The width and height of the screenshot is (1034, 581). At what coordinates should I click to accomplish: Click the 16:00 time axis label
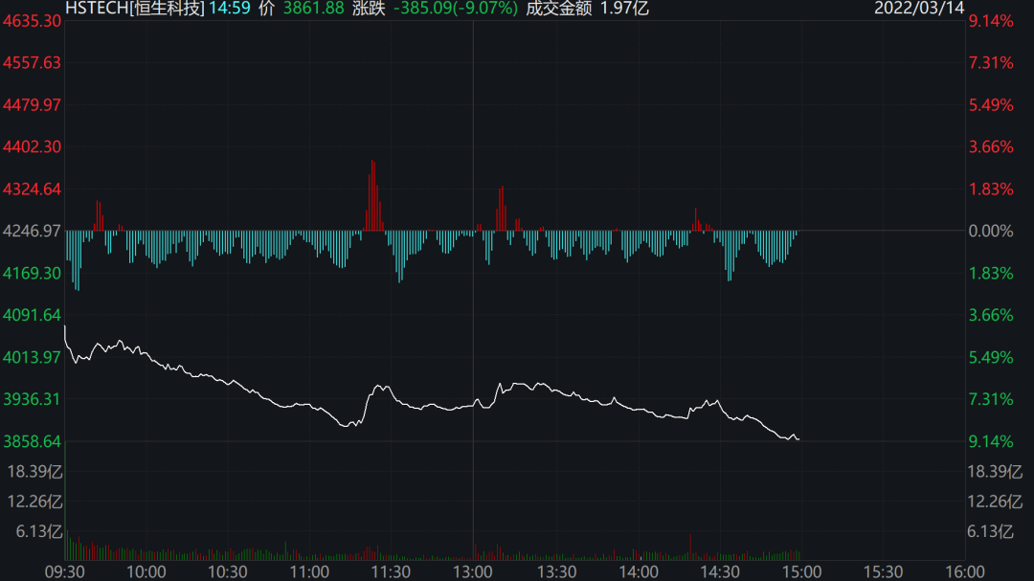tap(965, 571)
